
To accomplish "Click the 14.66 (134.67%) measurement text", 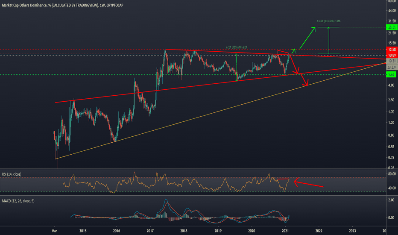I will pos(328,21).
